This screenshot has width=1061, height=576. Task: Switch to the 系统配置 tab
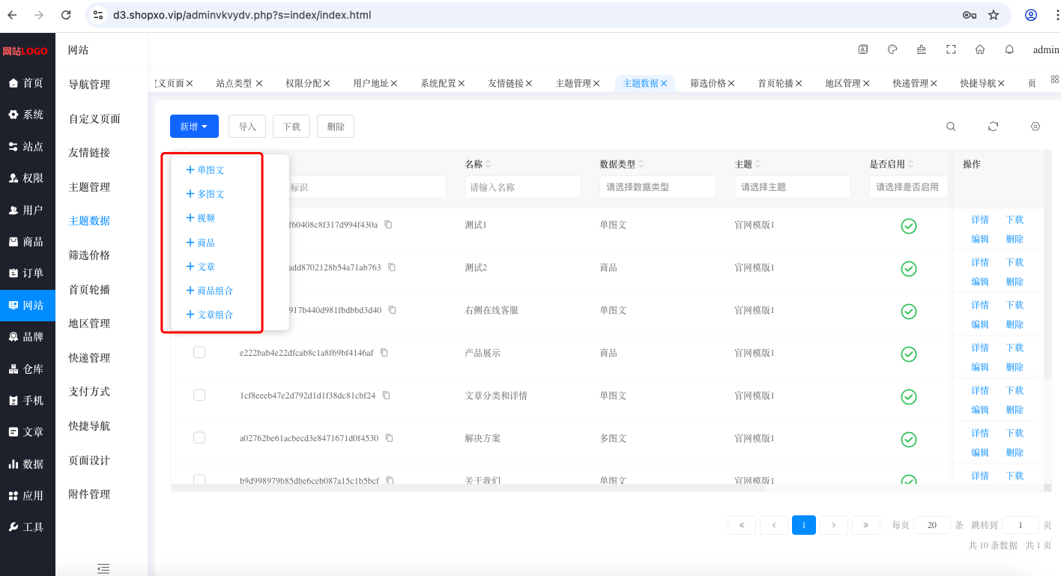443,83
